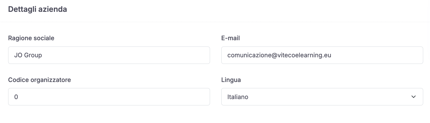Click the Dettagli azienda heading

(x=38, y=9)
